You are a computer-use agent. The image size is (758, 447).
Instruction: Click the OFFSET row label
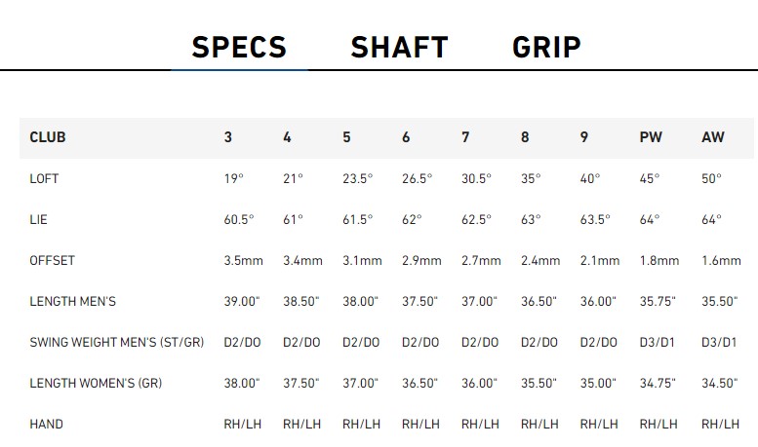tap(53, 261)
